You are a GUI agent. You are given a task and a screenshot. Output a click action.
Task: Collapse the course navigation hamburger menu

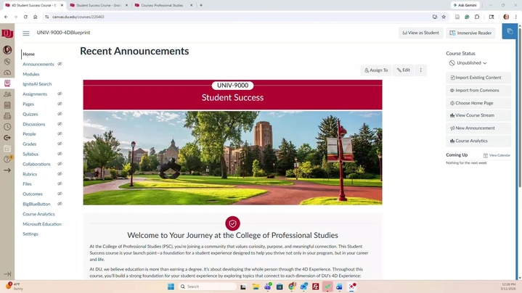point(26,33)
